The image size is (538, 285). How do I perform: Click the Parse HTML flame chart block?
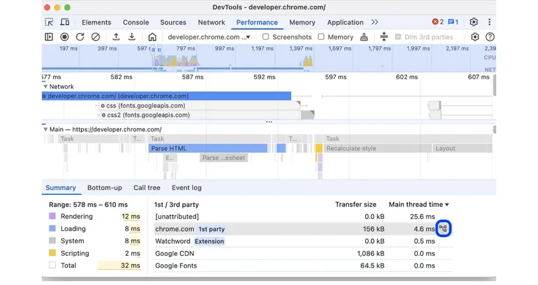[208, 148]
